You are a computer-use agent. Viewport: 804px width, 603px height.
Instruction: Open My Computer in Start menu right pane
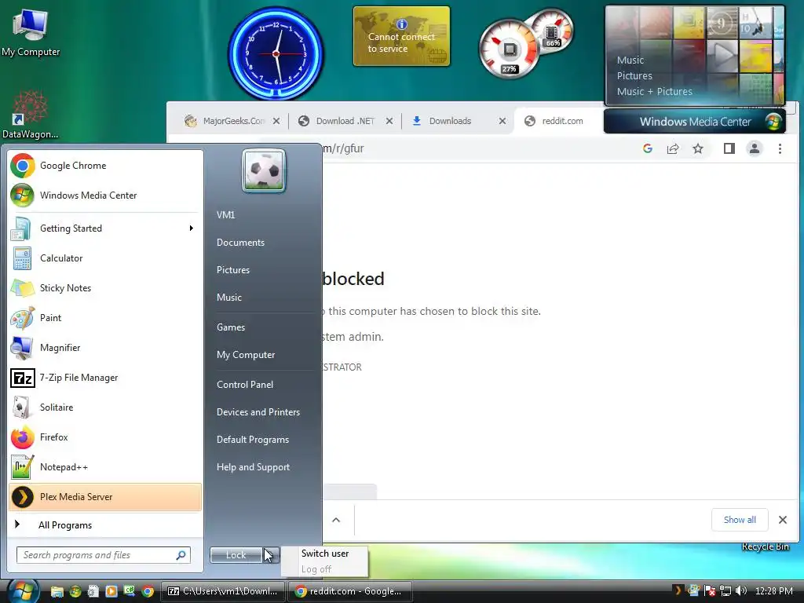tap(246, 355)
